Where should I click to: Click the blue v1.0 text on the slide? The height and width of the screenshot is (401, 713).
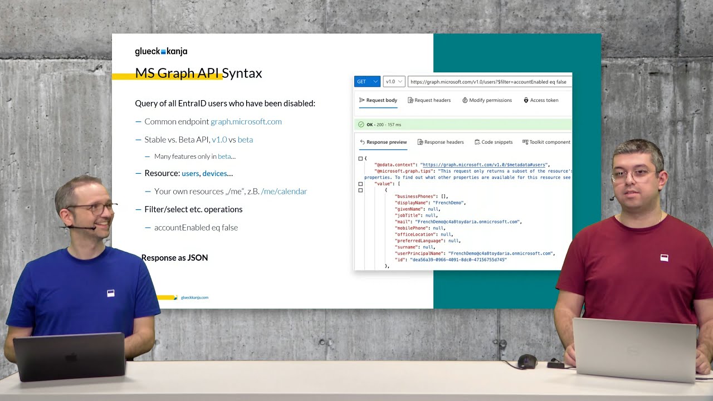pos(219,140)
